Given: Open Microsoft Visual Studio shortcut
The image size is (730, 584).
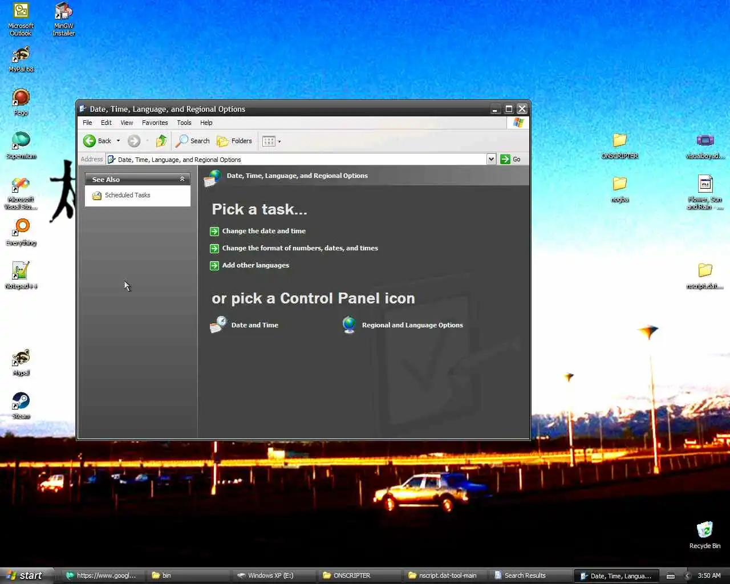Looking at the screenshot, I should tap(21, 193).
